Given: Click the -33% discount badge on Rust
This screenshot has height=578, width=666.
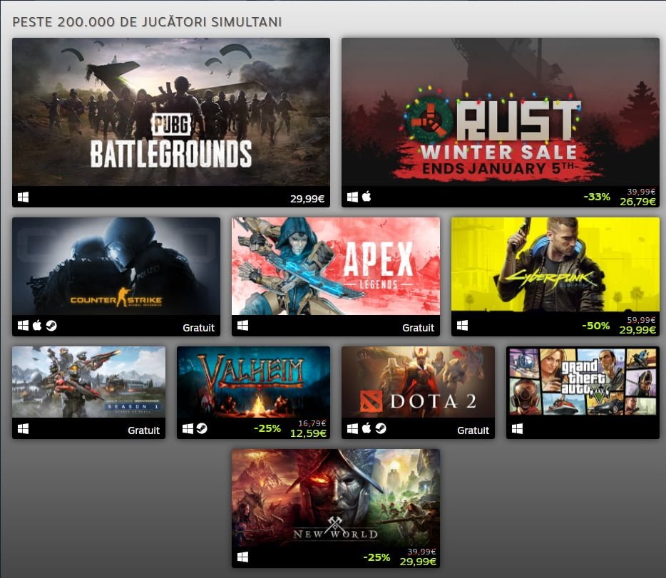Looking at the screenshot, I should (x=597, y=197).
